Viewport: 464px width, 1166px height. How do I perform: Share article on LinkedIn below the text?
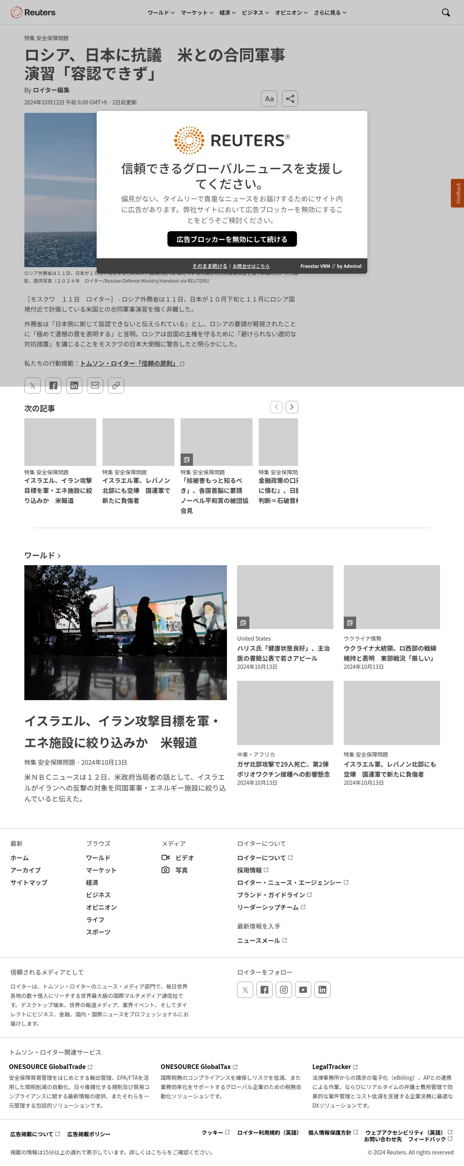[74, 385]
